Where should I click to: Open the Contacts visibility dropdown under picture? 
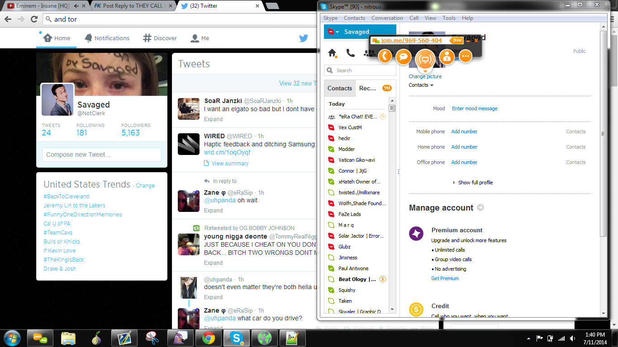click(x=421, y=85)
